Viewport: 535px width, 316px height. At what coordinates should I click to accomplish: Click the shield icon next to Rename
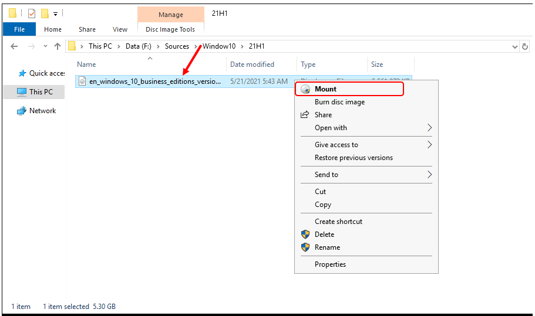305,247
